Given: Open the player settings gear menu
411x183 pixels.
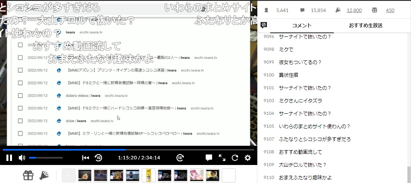Looking at the screenshot, I should point(248,158).
